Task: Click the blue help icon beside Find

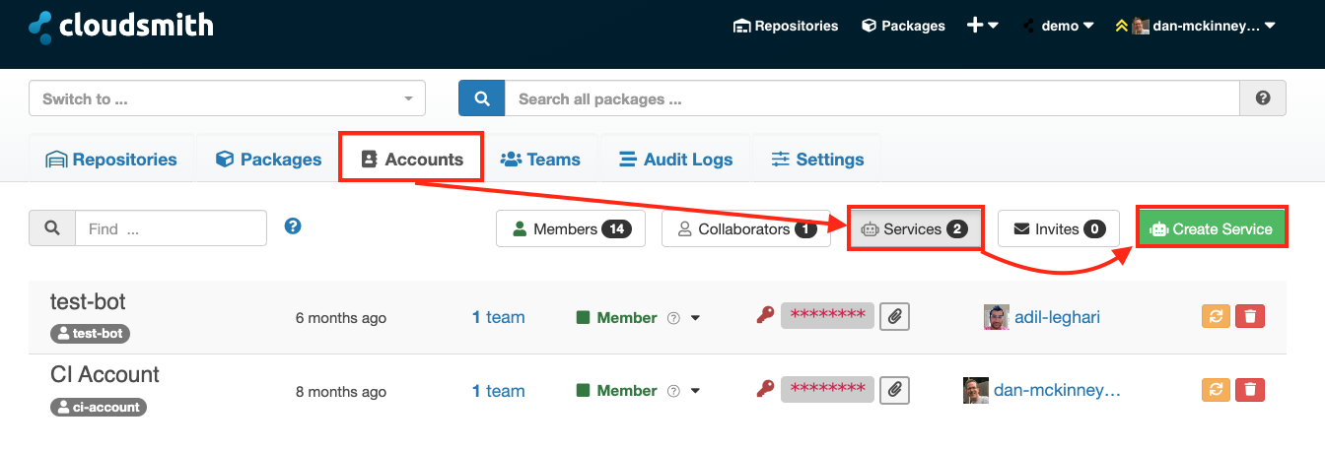Action: tap(293, 226)
